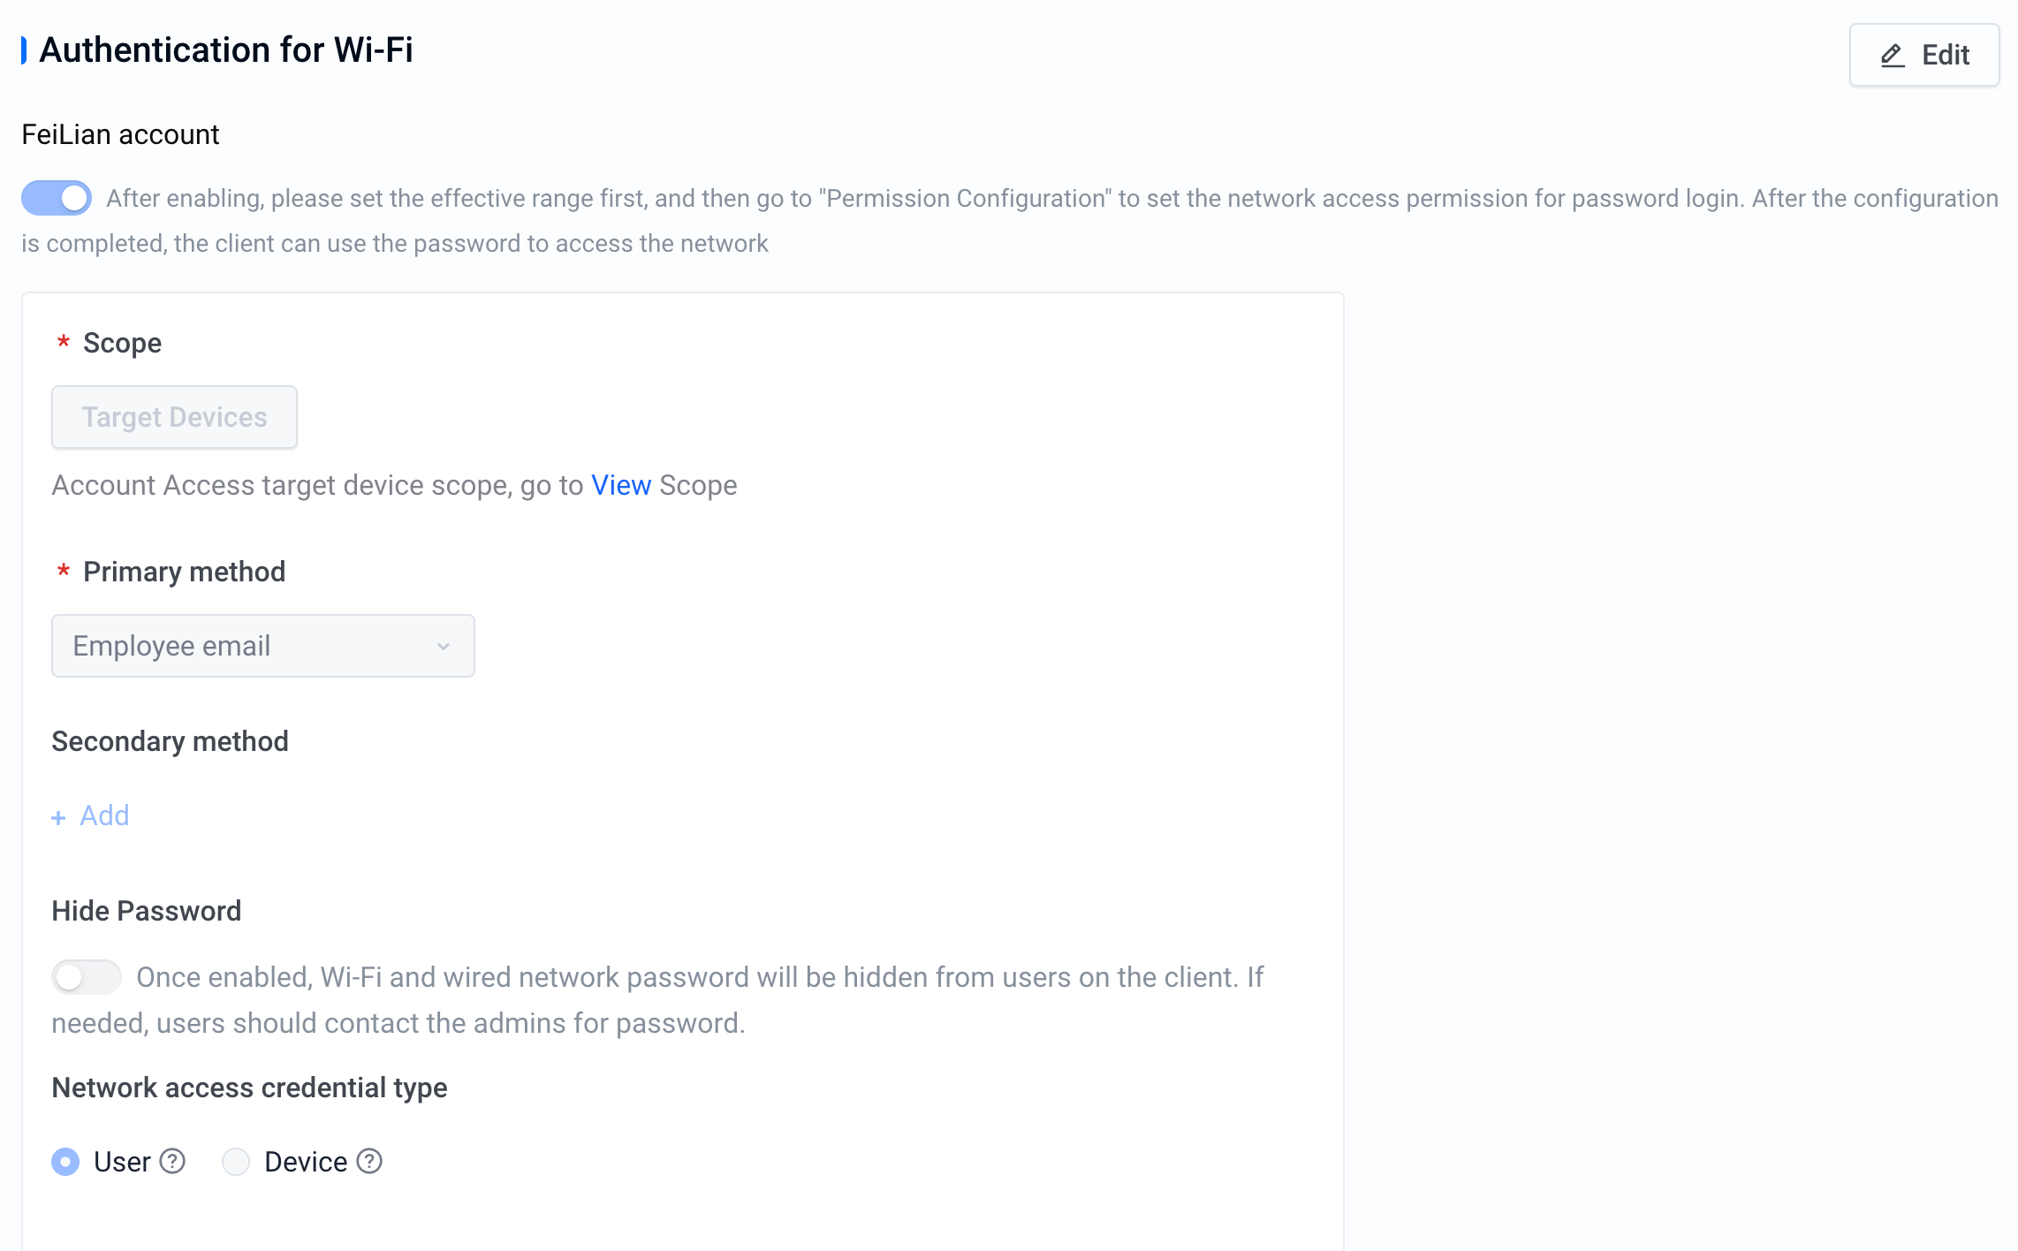Image resolution: width=2018 pixels, height=1251 pixels.
Task: Open the Employee email primary method dropdown
Action: [263, 646]
